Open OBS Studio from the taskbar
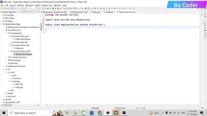Image resolution: width=207 pixels, height=116 pixels. (124, 113)
